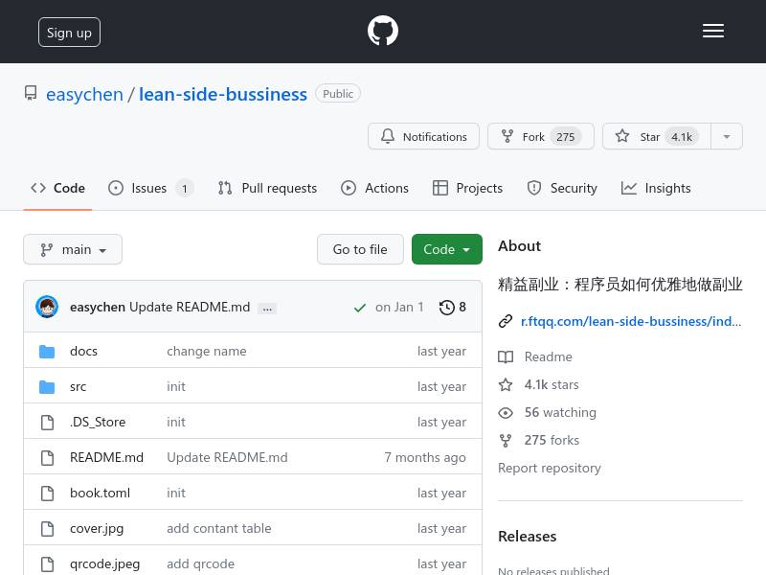766x575 pixels.
Task: Expand the Star lists dropdown arrow
Action: [727, 136]
